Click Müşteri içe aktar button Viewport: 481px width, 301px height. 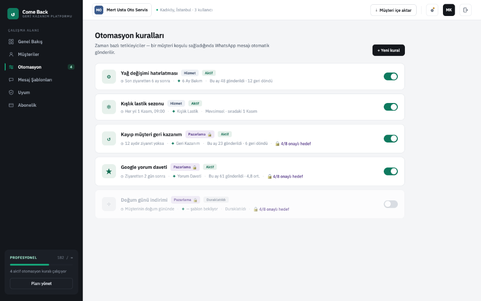(x=393, y=10)
